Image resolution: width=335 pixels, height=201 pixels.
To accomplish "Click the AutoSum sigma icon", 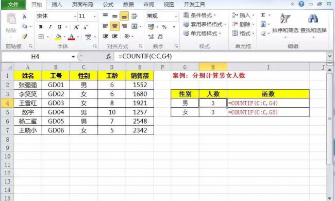I will pos(263,15).
